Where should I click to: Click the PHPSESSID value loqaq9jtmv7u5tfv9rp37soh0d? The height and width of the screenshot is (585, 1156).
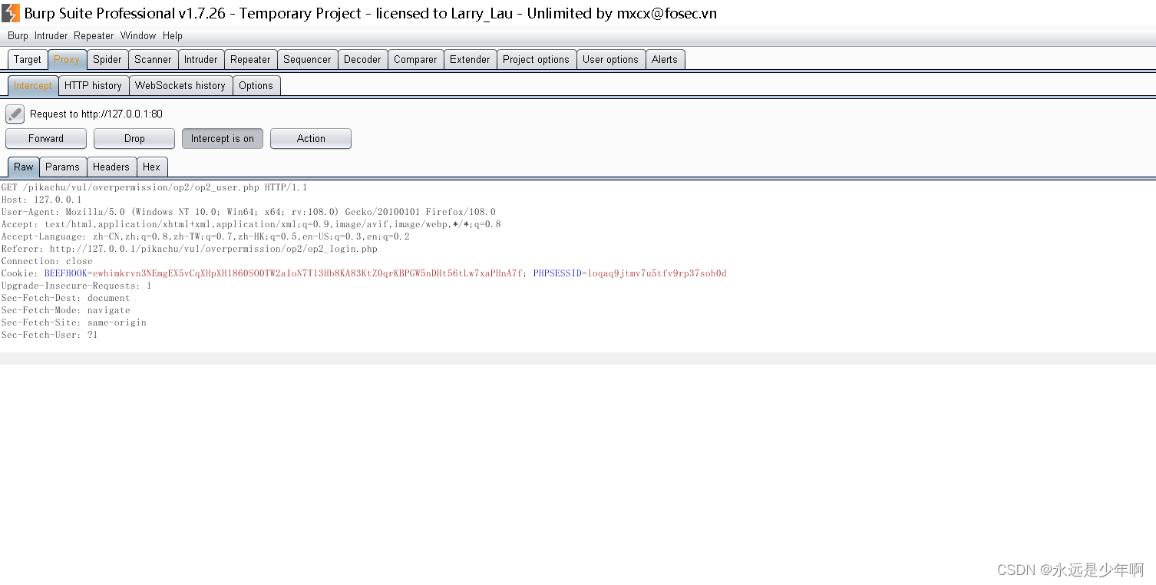(x=657, y=273)
